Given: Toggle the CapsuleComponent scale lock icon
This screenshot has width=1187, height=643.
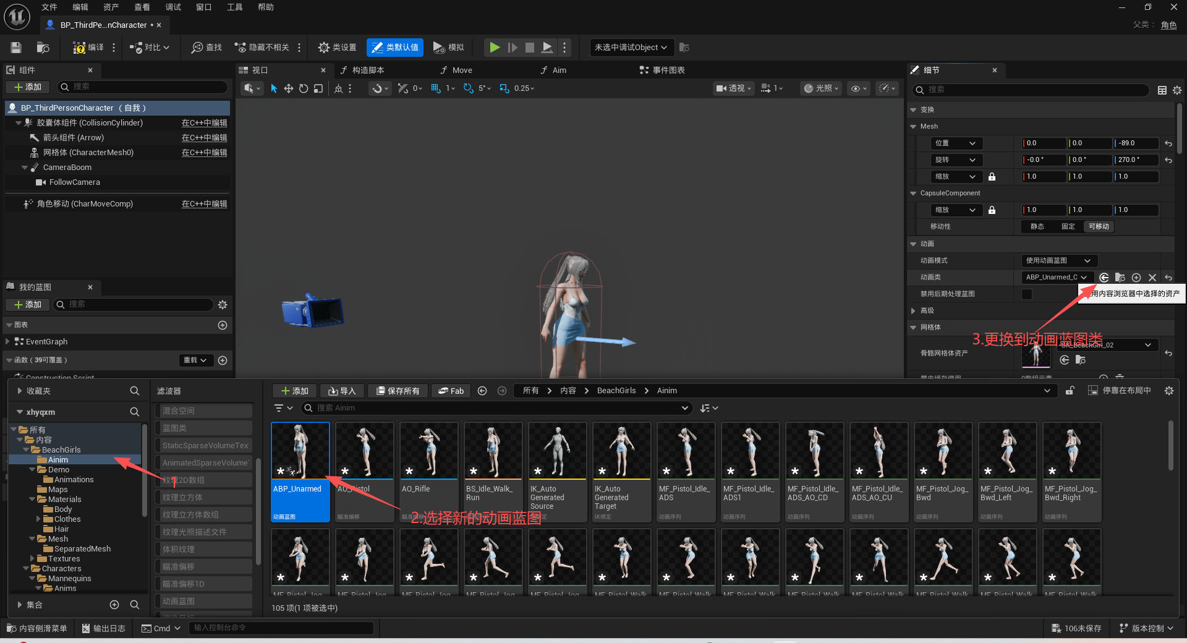Looking at the screenshot, I should coord(992,210).
